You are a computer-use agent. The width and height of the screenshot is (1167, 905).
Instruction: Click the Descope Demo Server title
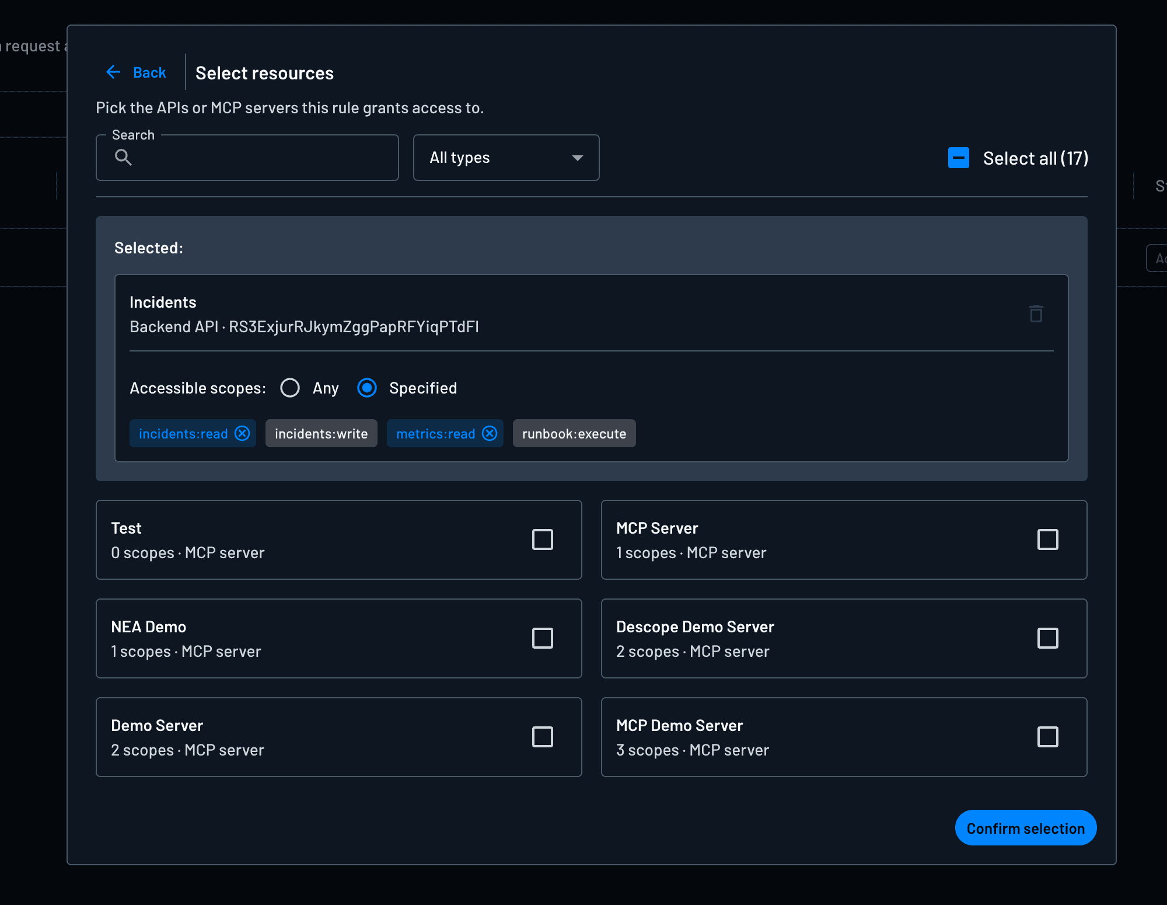click(695, 627)
